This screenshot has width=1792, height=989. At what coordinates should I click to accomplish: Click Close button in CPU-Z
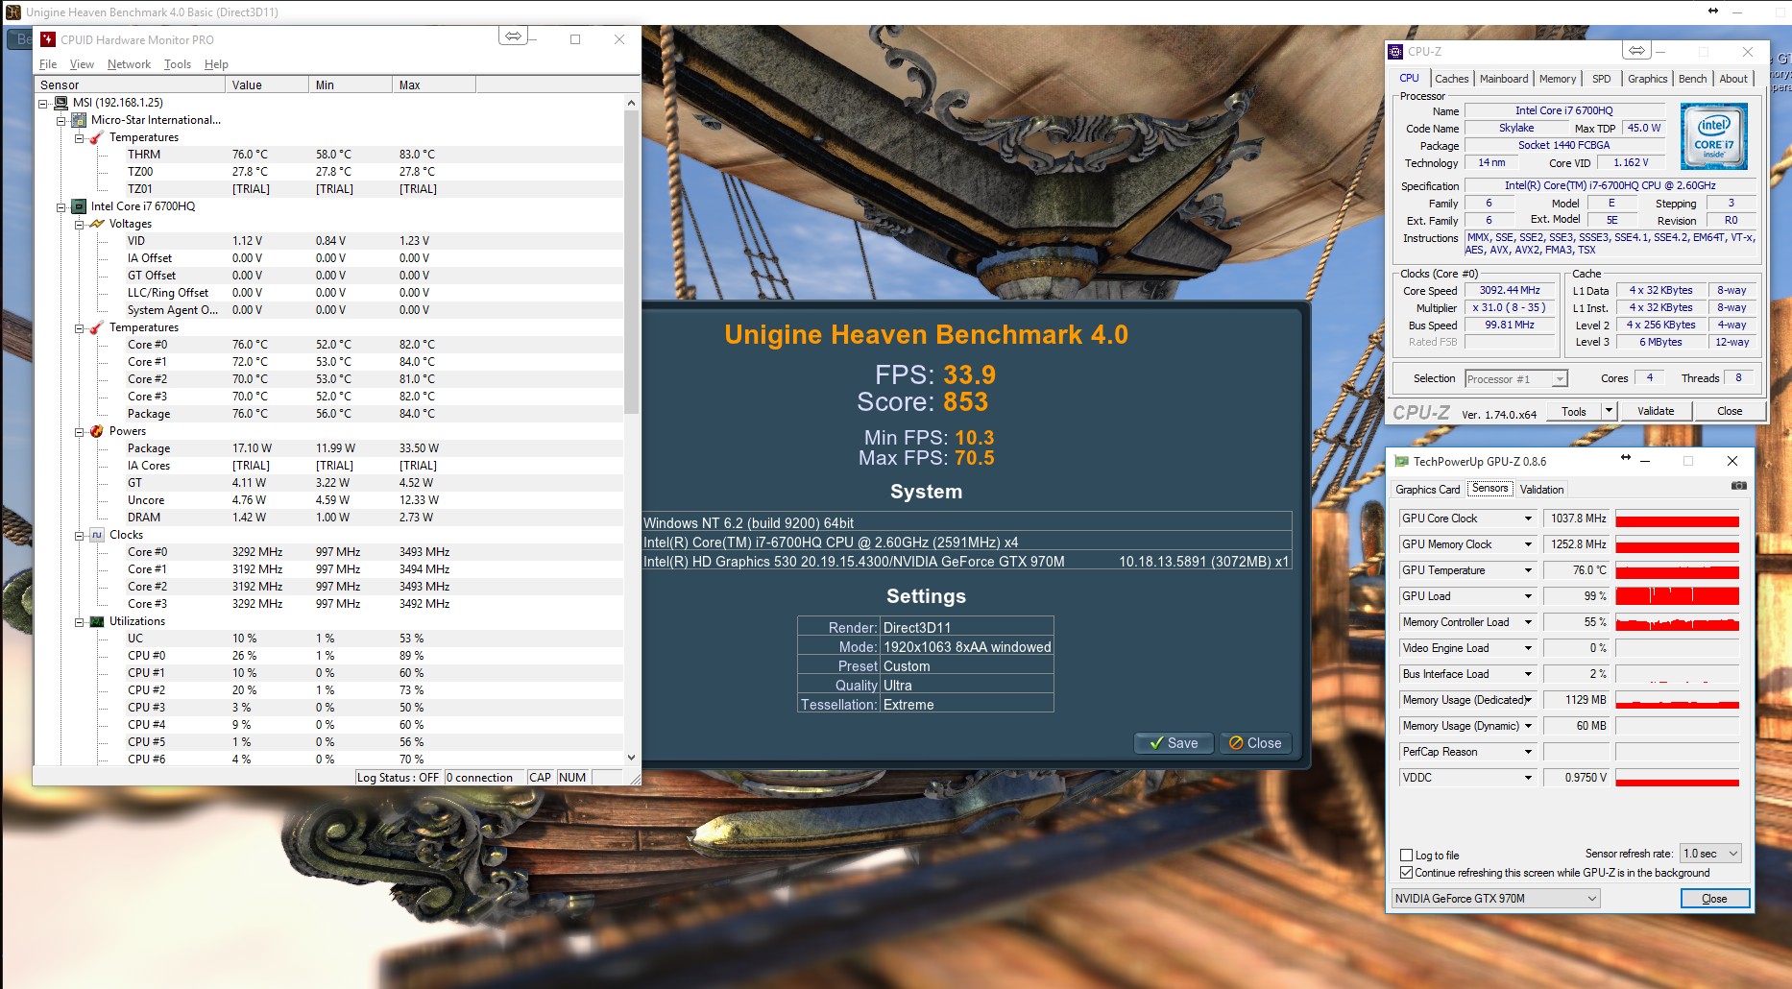tap(1729, 411)
